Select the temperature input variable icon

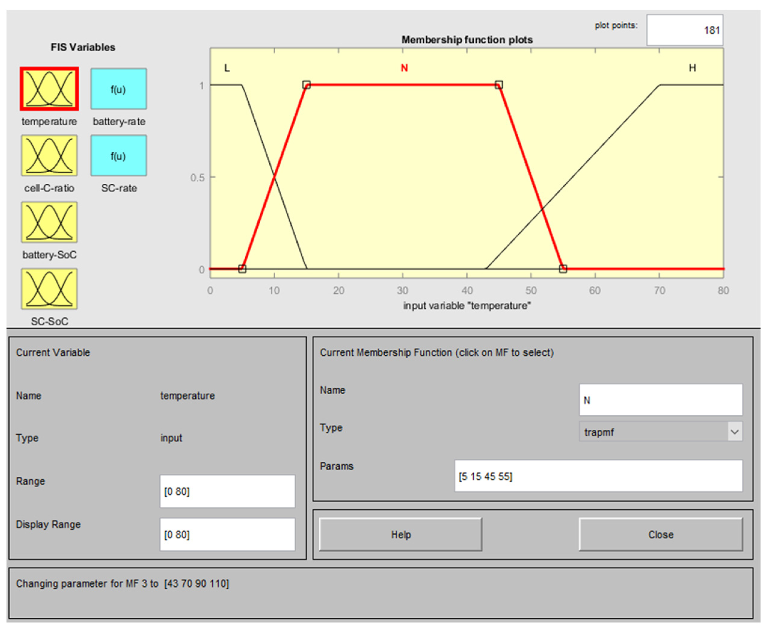tap(49, 89)
